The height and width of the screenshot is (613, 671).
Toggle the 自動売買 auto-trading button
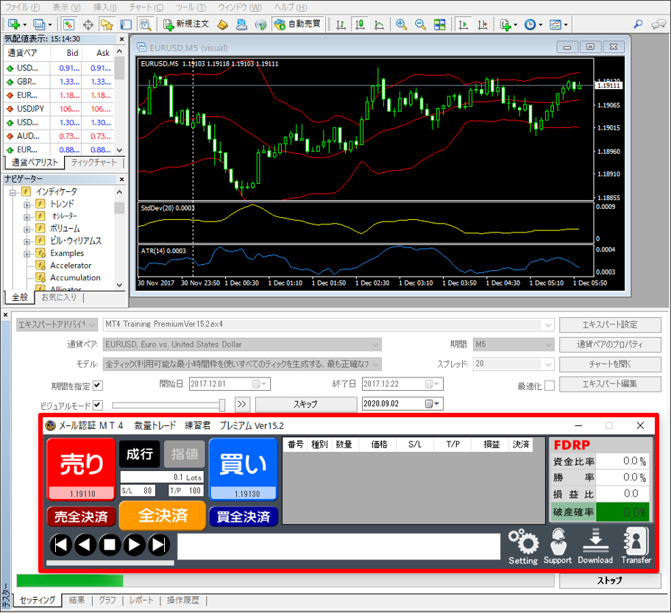[x=297, y=24]
